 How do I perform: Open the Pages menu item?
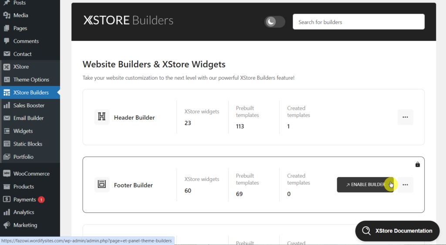click(x=30, y=28)
